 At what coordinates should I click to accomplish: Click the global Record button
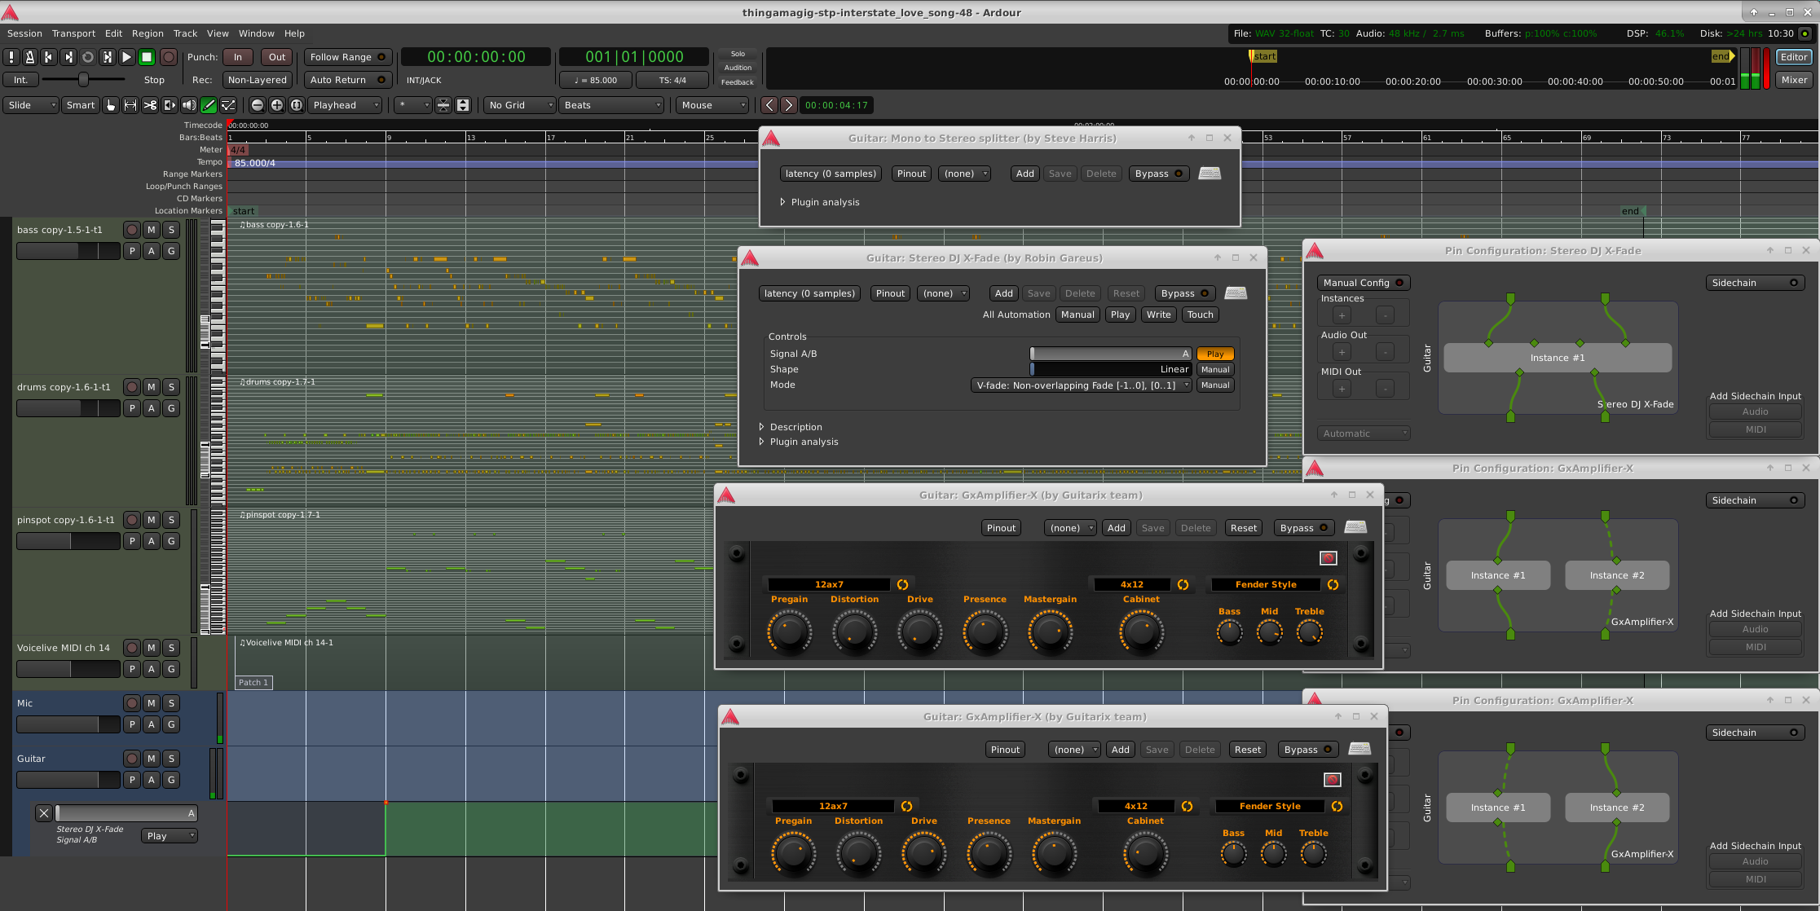(168, 57)
